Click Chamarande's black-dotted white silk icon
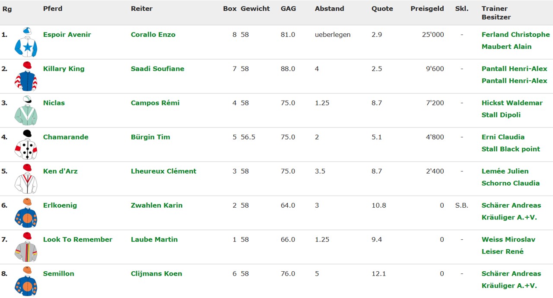 (26, 145)
